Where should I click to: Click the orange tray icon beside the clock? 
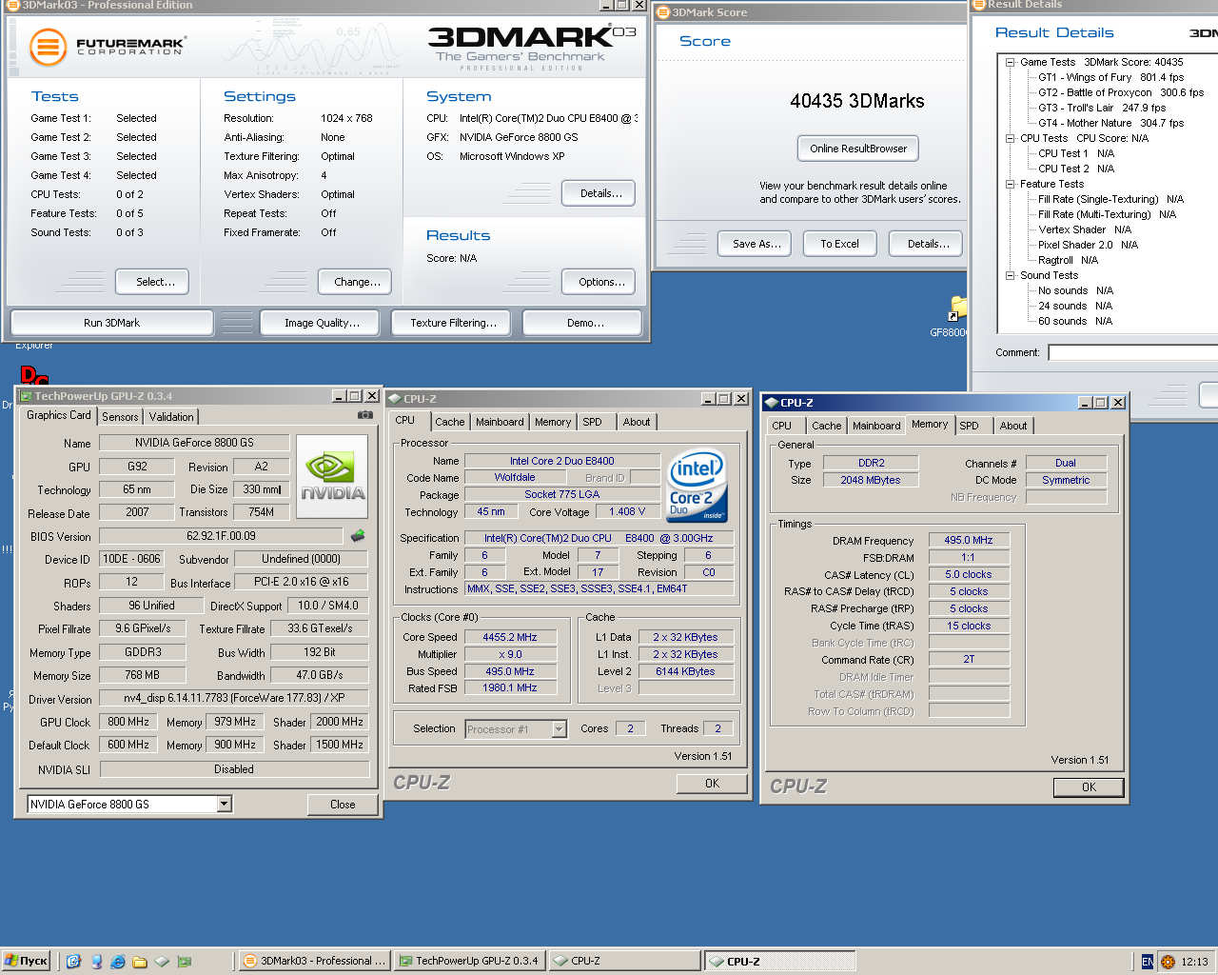pos(1168,962)
